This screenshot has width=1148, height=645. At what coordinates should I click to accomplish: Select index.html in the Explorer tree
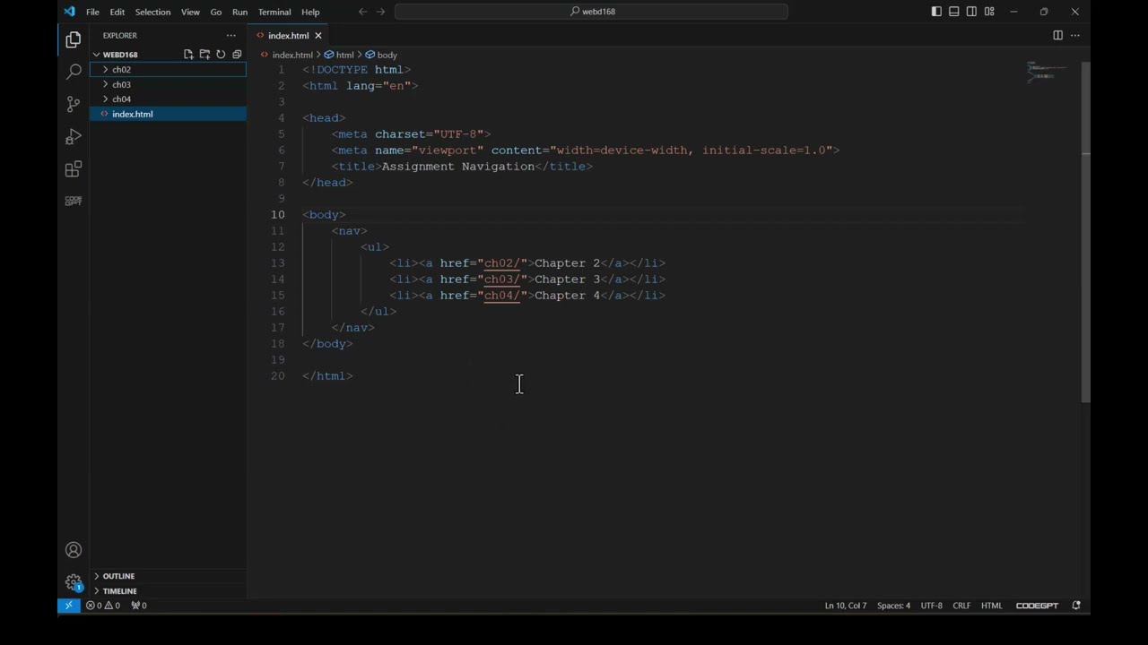[x=168, y=114]
